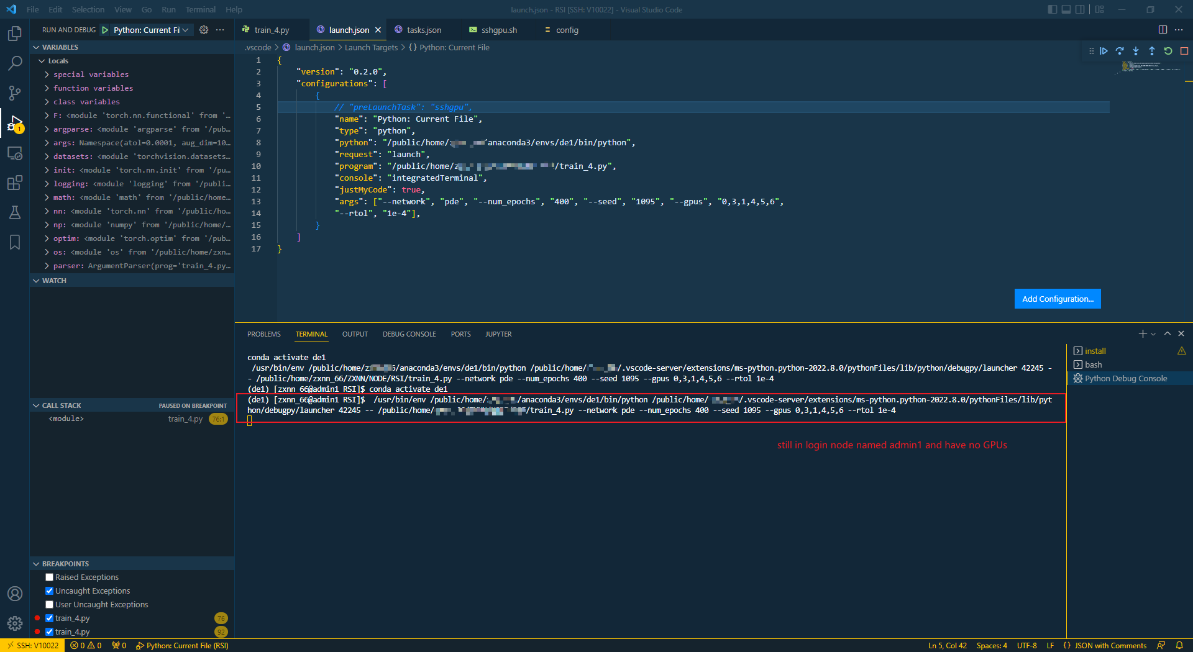Screen dimensions: 1193x652
Task: Open notifications bell in status bar
Action: pos(1179,646)
